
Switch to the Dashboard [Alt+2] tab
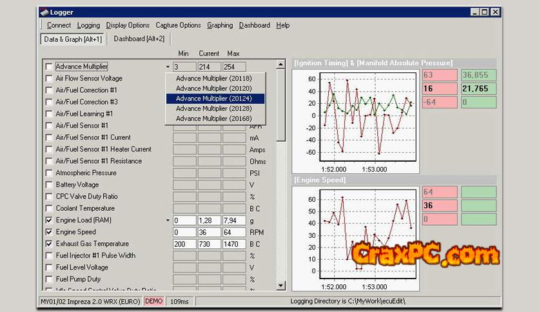(x=139, y=39)
